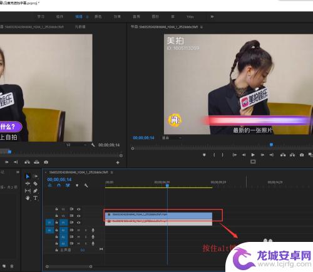Select the Track Select Forward tool
Screen dimensions: 313x272
(36, 176)
